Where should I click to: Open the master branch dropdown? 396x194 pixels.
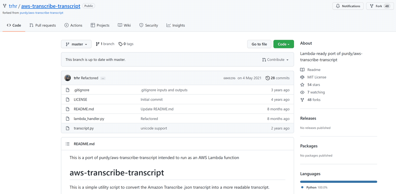[76, 44]
